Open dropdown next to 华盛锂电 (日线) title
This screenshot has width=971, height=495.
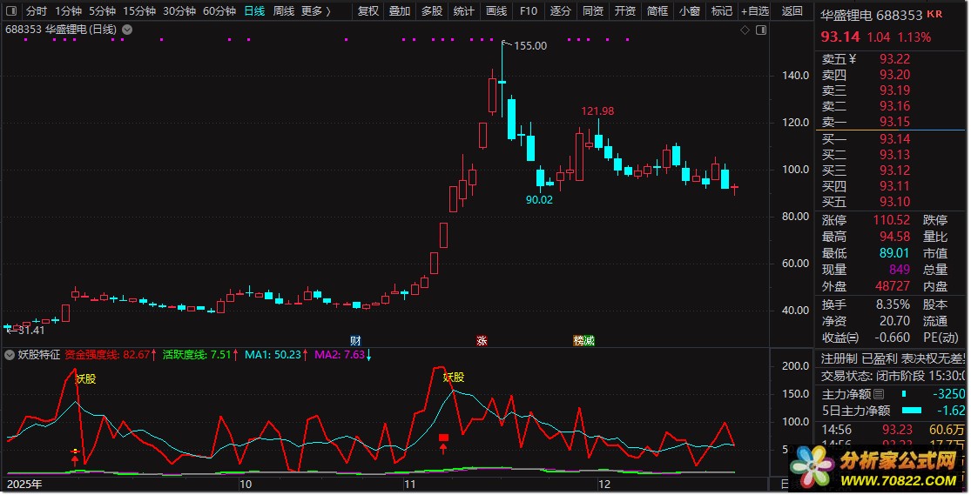(x=128, y=30)
